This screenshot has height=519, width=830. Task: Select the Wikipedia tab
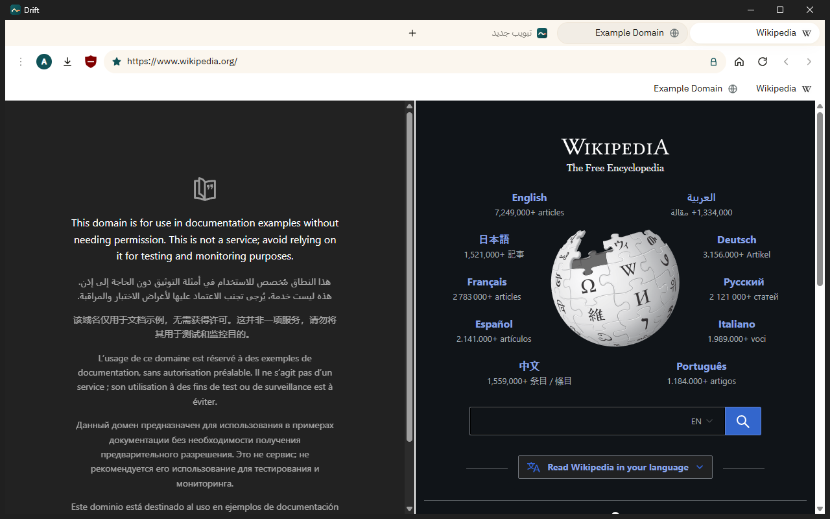point(754,33)
